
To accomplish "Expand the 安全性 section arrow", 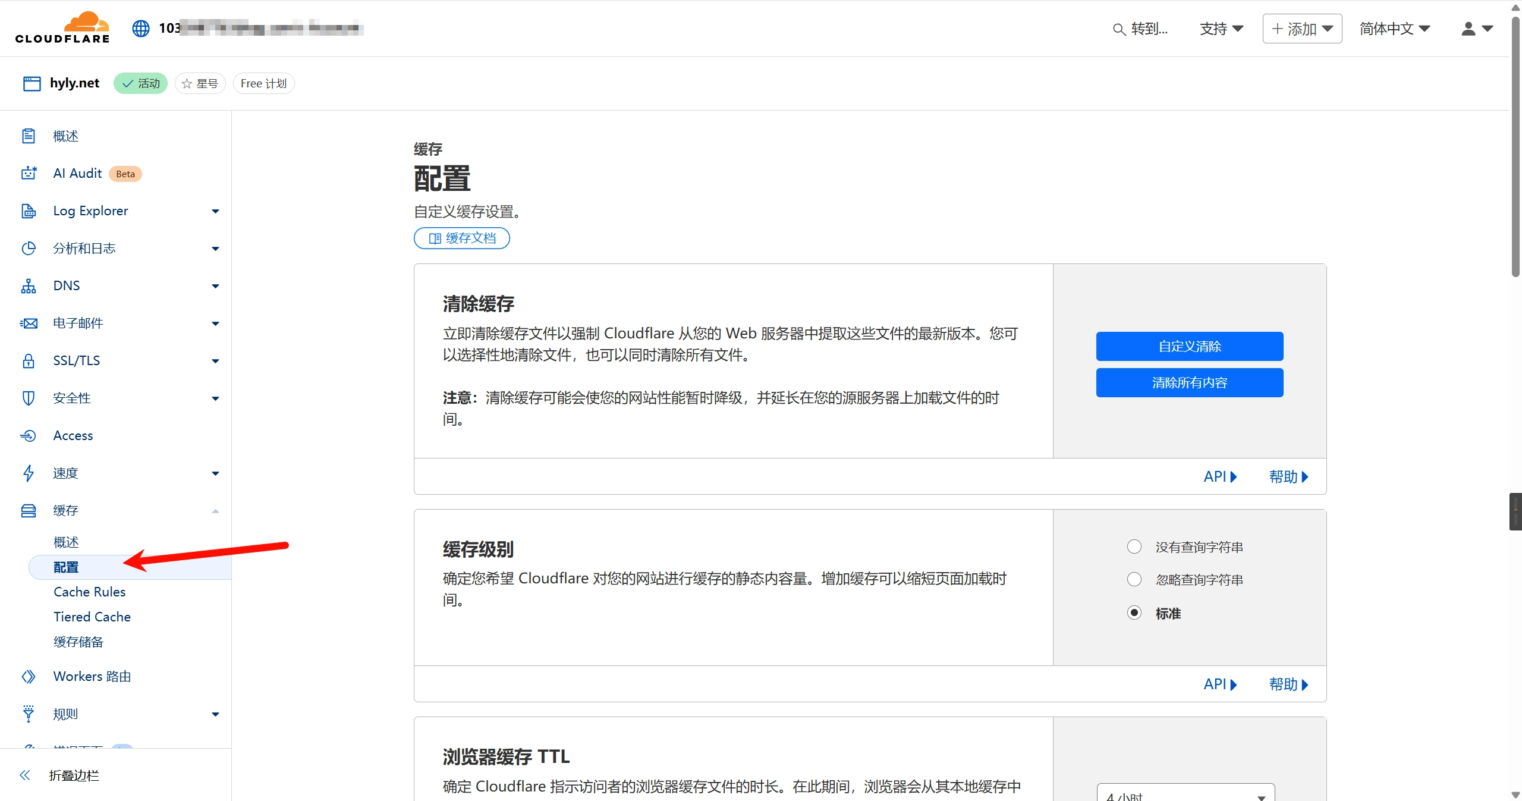I will (215, 398).
